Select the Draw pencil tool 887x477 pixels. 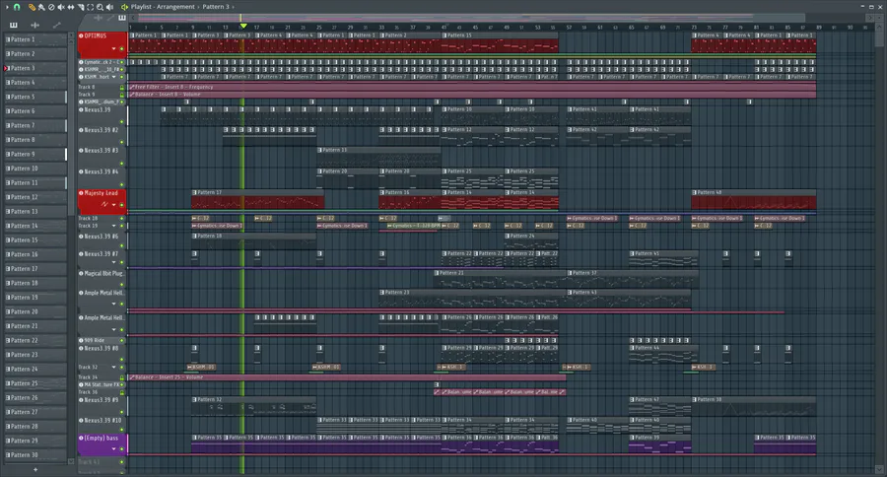point(32,7)
